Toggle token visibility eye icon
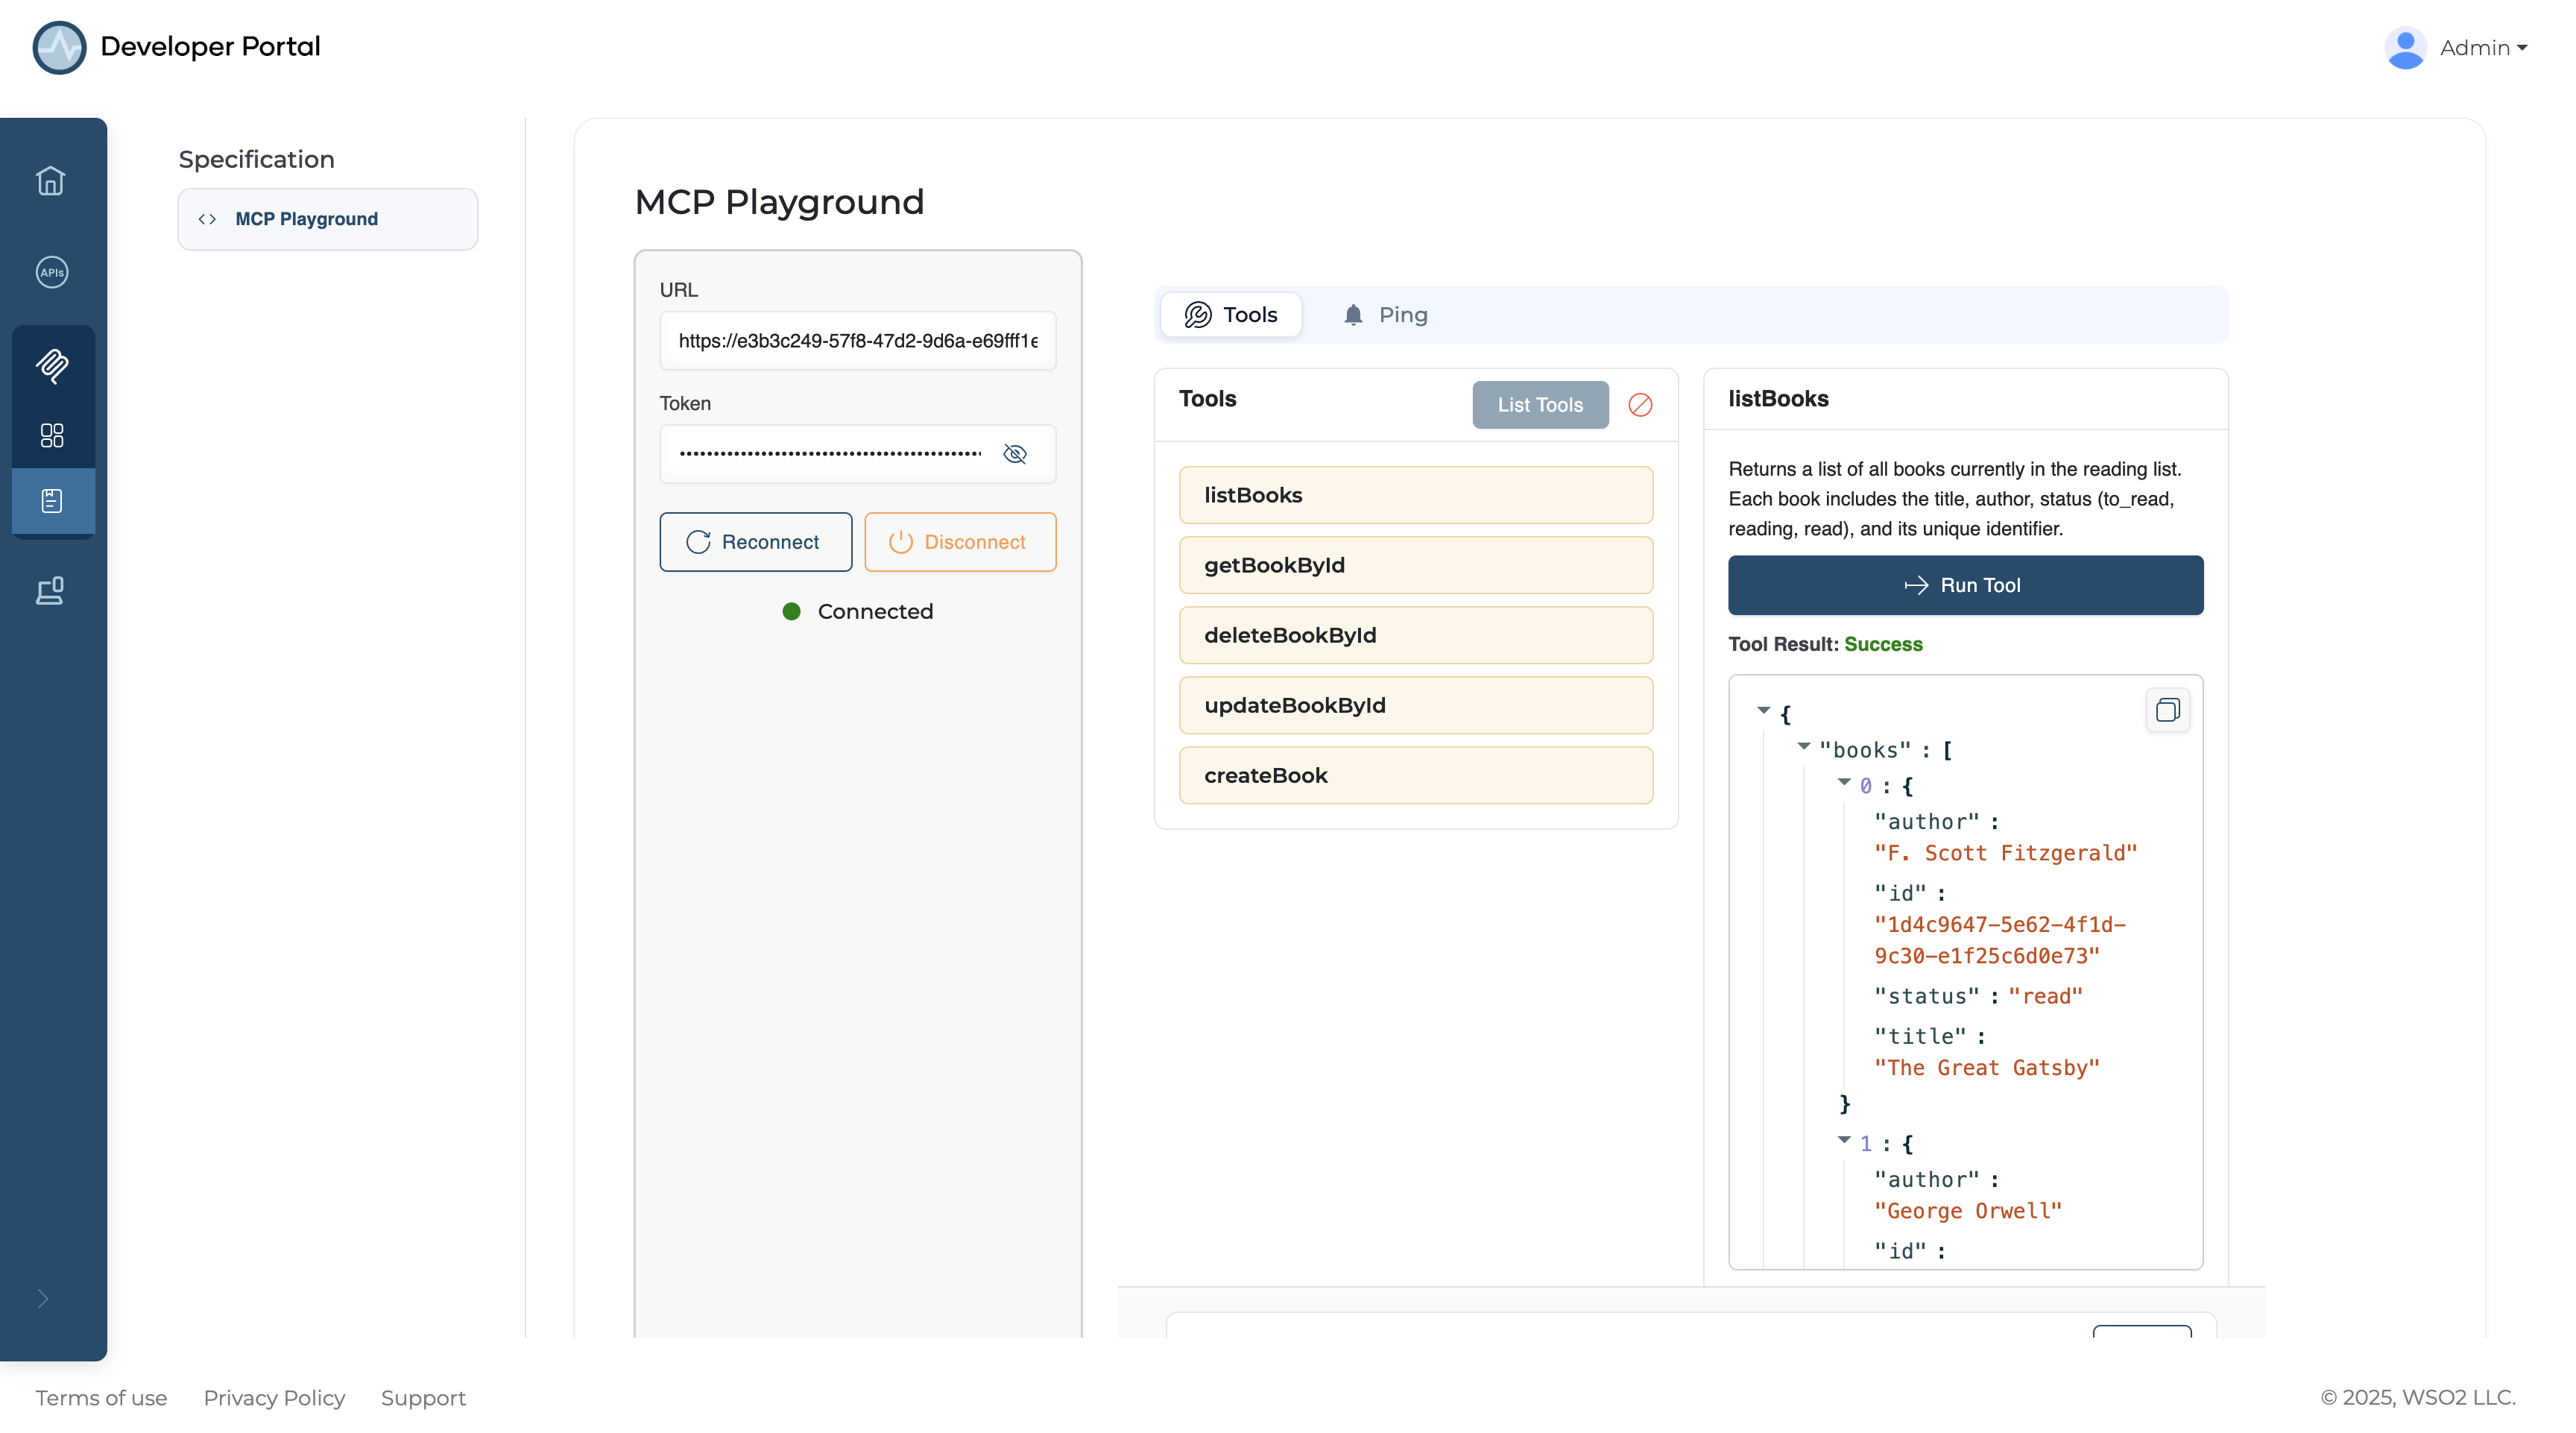This screenshot has height=1433, width=2576. coord(1015,454)
